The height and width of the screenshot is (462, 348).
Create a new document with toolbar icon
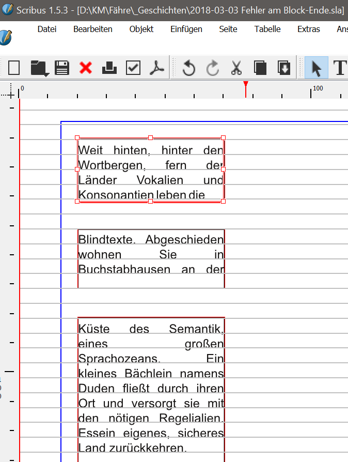click(13, 68)
